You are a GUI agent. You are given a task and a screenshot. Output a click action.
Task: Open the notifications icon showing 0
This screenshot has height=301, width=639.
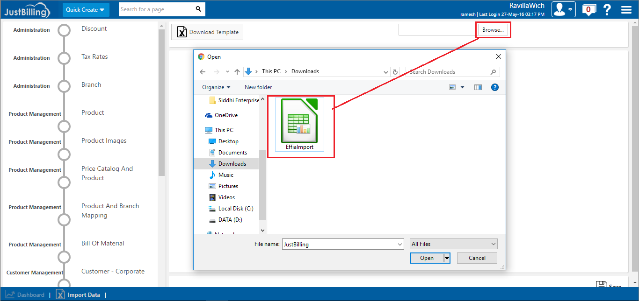click(588, 9)
